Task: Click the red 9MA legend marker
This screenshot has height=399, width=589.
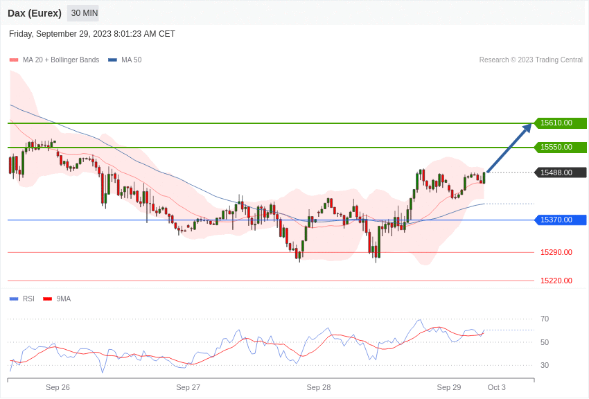Action: [x=47, y=299]
